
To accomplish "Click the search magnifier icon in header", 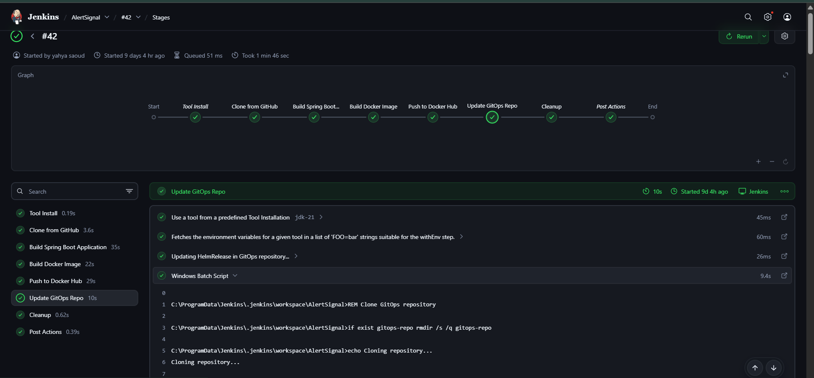I will [748, 17].
